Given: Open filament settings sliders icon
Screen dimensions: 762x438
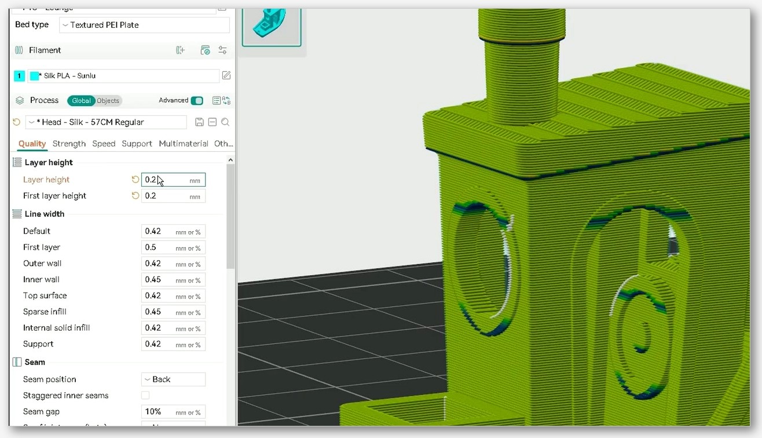Looking at the screenshot, I should click(x=222, y=50).
